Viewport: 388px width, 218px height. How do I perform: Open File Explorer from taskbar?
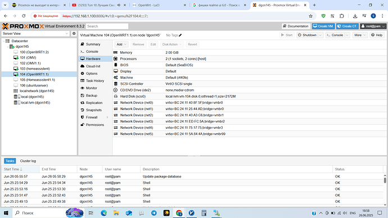(116, 213)
